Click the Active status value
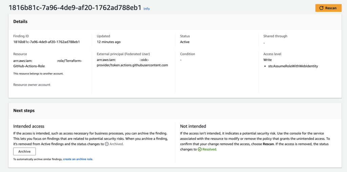 185,42
